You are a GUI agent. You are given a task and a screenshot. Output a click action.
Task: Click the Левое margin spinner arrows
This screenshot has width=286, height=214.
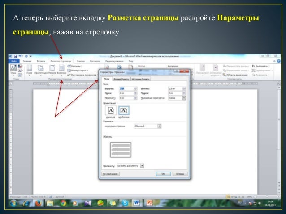tap(135, 93)
